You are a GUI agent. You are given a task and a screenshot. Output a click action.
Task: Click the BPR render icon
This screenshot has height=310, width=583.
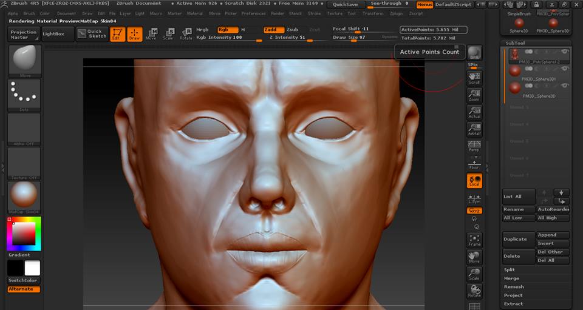pyautogui.click(x=474, y=53)
